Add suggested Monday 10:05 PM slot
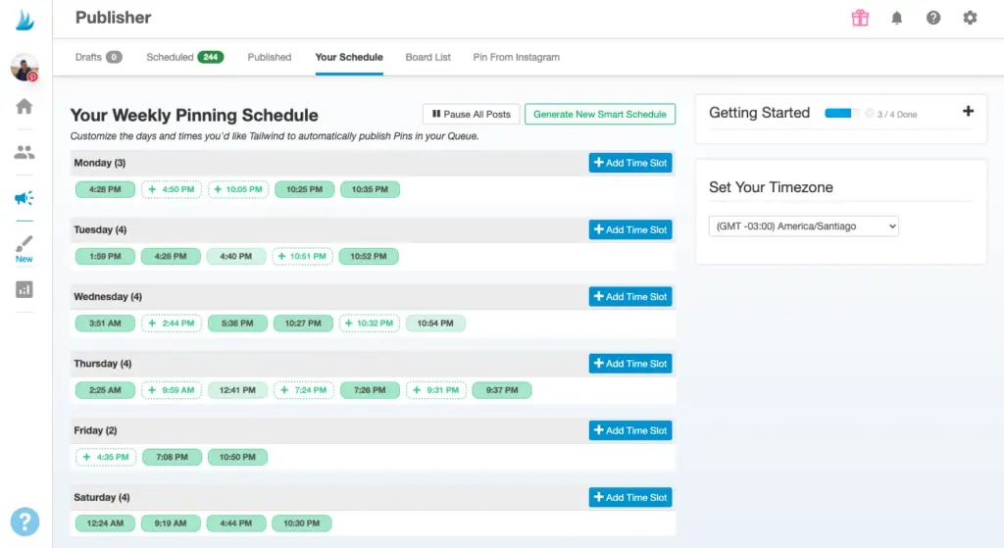1004x548 pixels. click(238, 189)
